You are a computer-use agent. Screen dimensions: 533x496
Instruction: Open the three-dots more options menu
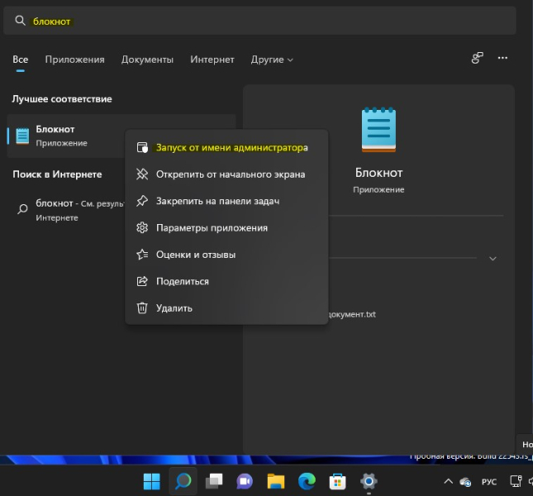point(504,59)
